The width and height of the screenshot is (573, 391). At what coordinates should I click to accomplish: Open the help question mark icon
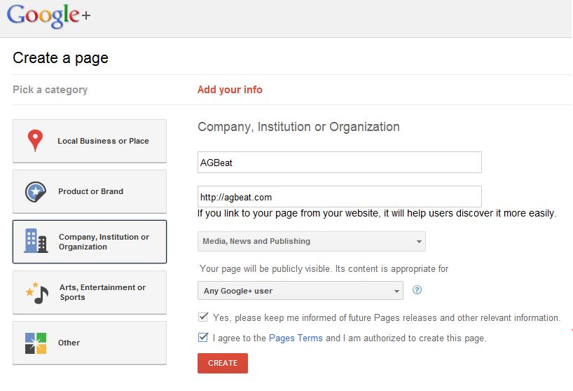(417, 290)
